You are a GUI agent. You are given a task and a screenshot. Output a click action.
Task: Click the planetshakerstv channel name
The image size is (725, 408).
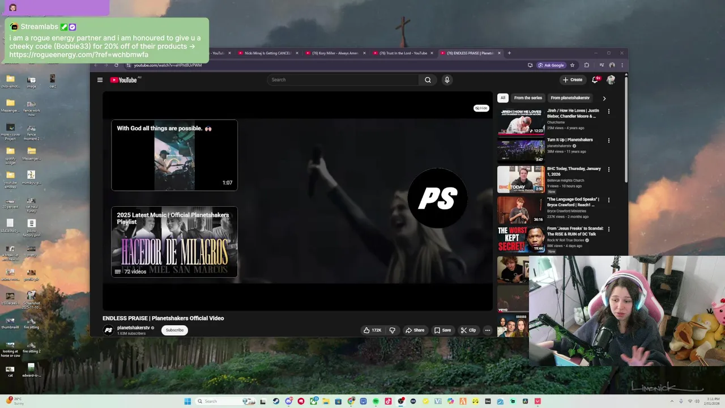[133, 328]
